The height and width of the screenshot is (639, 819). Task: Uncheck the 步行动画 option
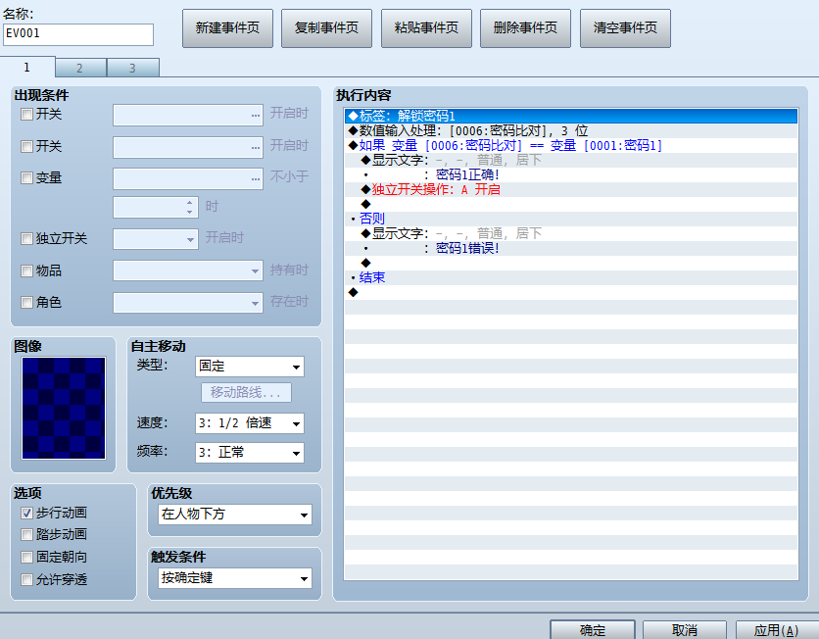pos(26,514)
